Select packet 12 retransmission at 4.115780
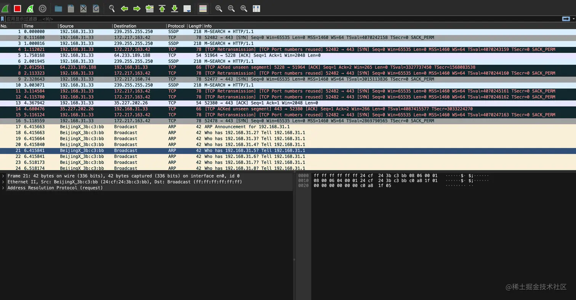The image size is (576, 300). click(x=288, y=97)
